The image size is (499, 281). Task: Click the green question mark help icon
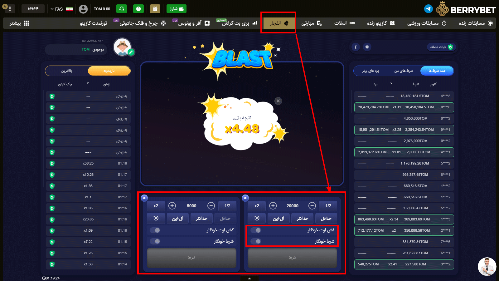point(138,9)
